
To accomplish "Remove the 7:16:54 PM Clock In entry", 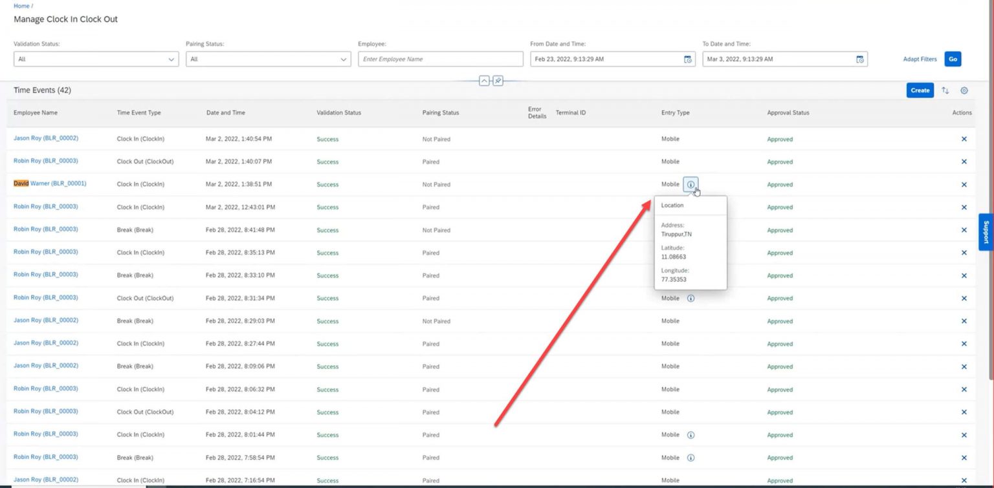I will 964,480.
